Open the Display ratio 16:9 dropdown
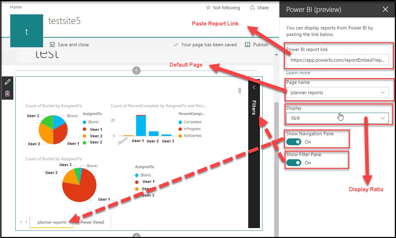 point(337,118)
